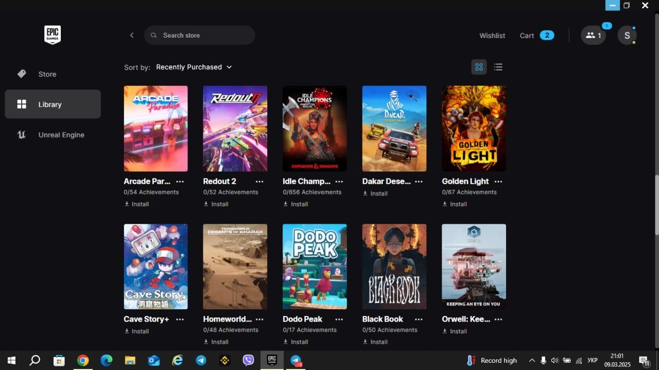The width and height of the screenshot is (659, 370).
Task: Install Golden Light
Action: click(455, 204)
